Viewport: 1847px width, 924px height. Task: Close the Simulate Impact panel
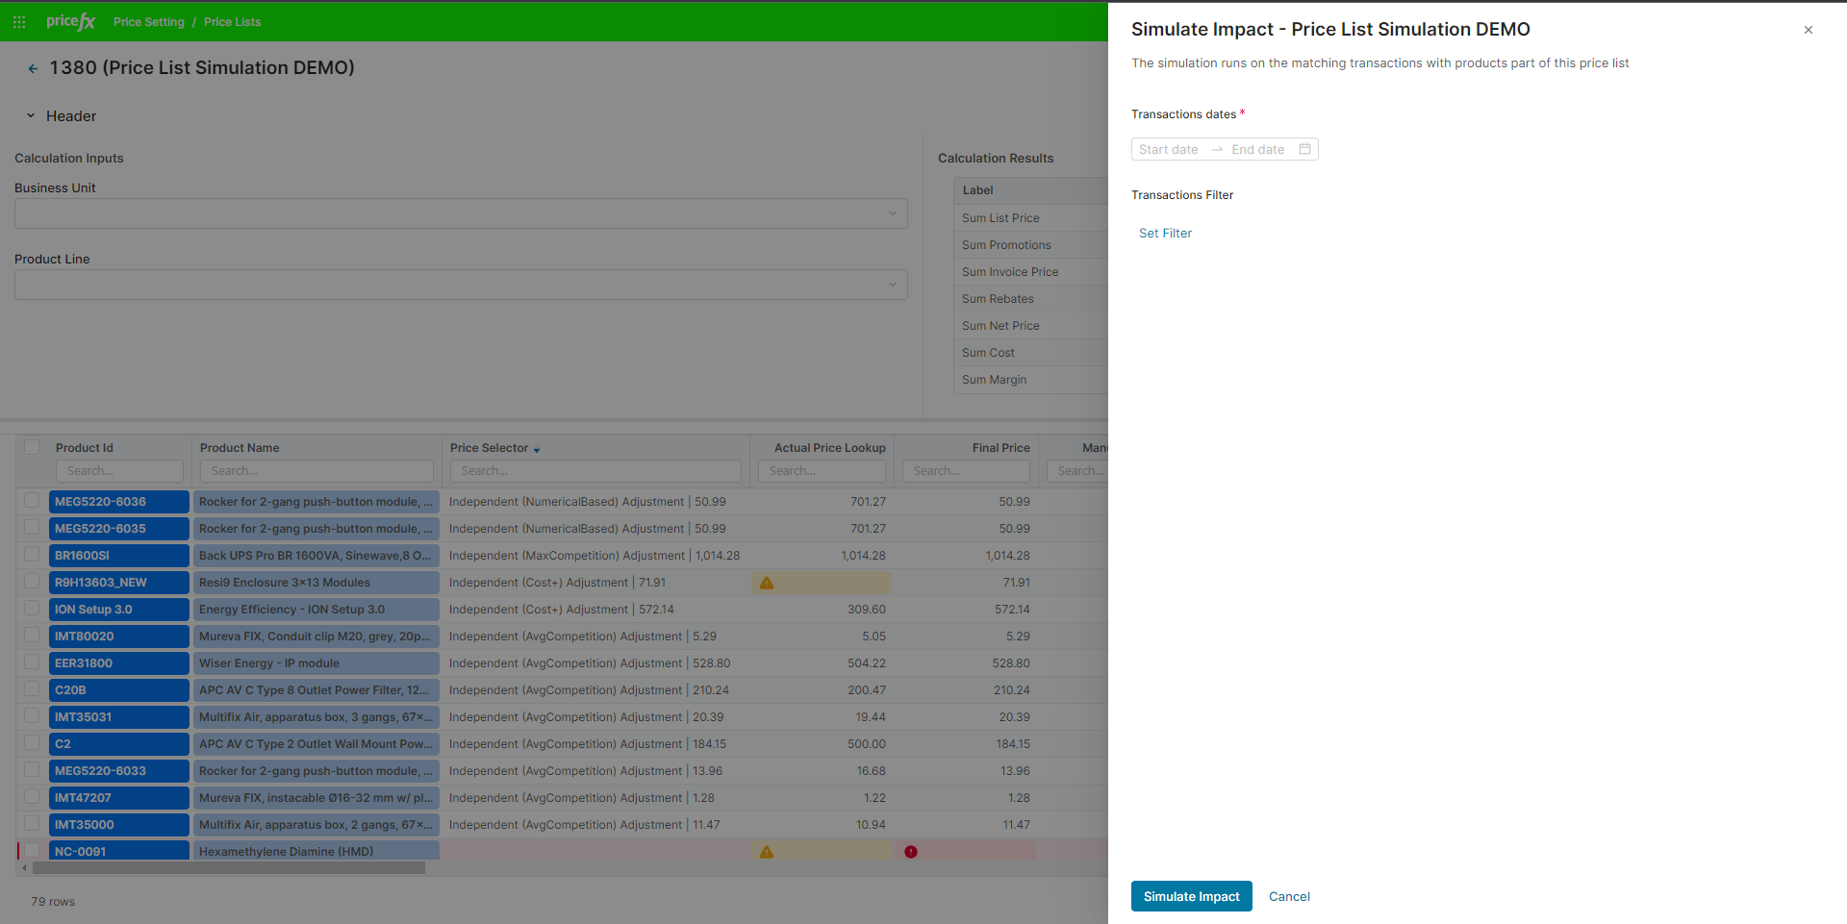(x=1808, y=30)
